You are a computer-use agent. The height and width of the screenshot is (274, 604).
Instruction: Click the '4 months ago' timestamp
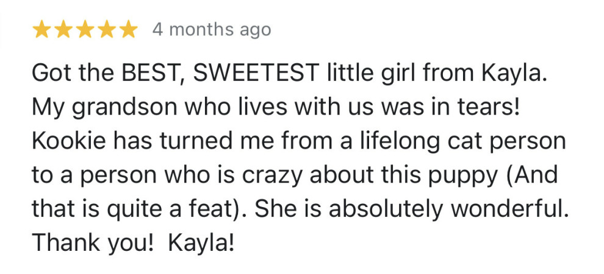(x=212, y=30)
